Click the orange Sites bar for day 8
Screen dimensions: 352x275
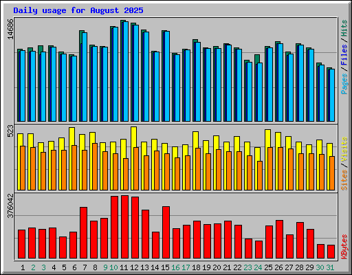95,166
